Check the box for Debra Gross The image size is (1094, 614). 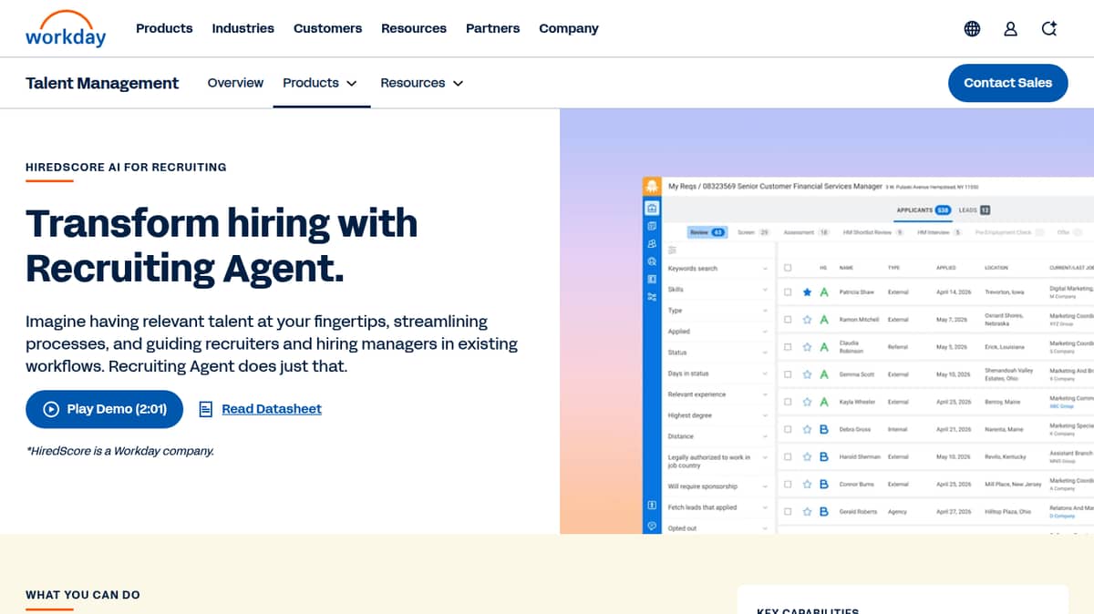tap(788, 429)
